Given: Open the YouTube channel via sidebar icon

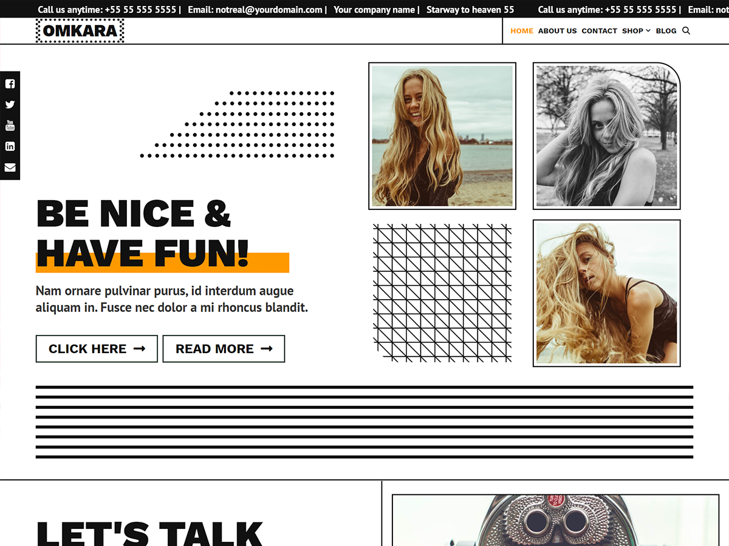Looking at the screenshot, I should (10, 125).
